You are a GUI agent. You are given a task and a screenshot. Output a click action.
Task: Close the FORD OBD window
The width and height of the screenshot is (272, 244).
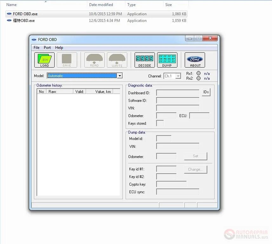click(x=210, y=38)
